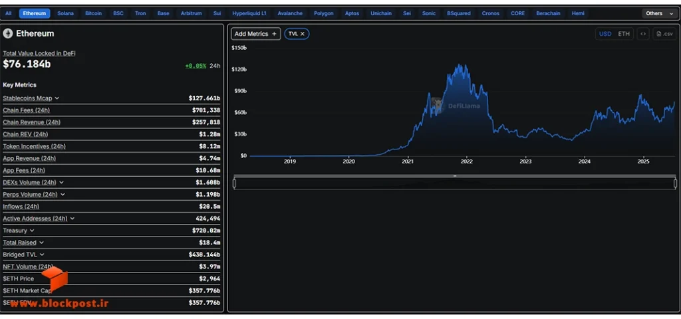Open the embed code icon button
Viewport: 681px width, 319px height.
coord(643,34)
